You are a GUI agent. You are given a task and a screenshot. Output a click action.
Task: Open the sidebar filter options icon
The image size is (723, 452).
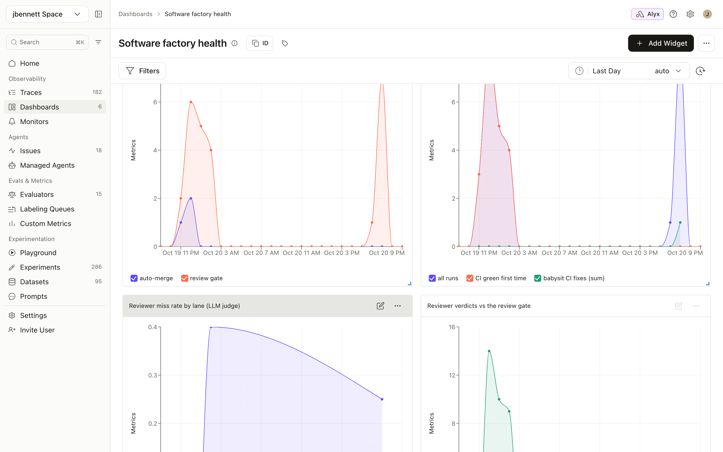[98, 42]
